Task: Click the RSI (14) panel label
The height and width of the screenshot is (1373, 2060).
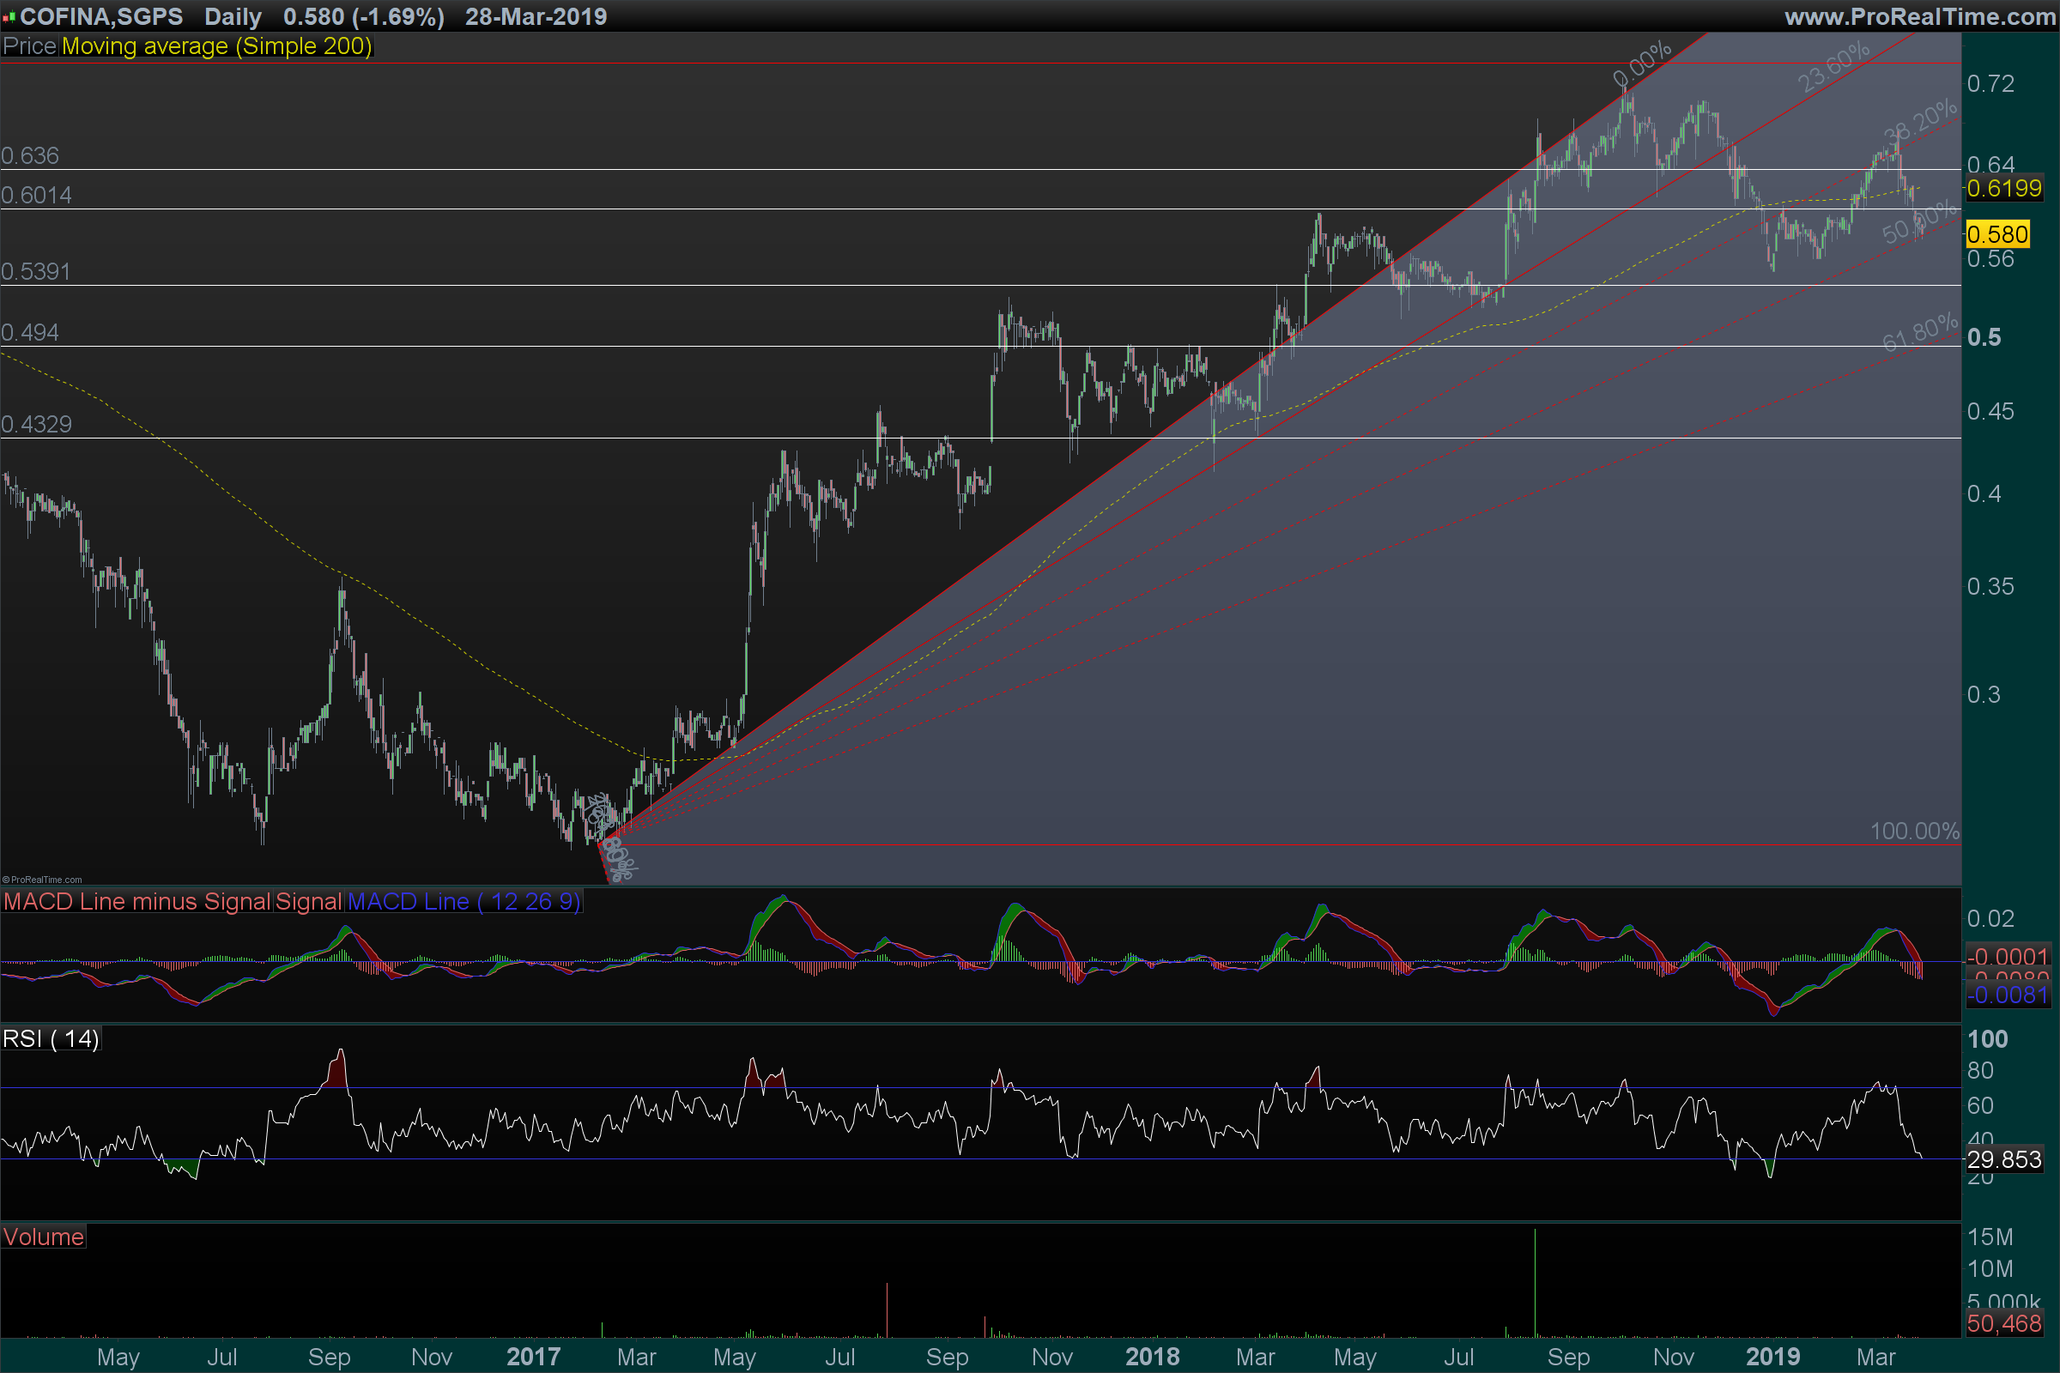Action: click(51, 1038)
